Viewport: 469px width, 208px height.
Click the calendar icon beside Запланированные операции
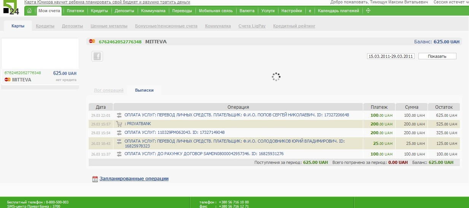pos(95,179)
